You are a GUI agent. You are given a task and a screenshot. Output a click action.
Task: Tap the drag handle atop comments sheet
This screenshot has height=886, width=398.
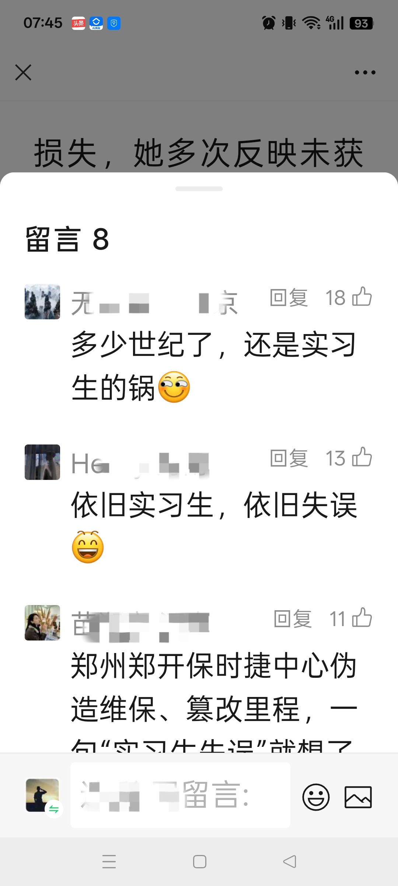point(199,189)
